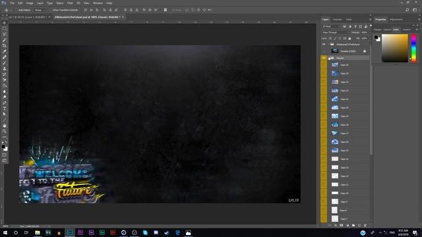Click the new adjustment layer icon
The image size is (422, 237).
347,225
